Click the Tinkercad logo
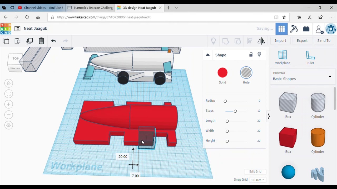The height and width of the screenshot is (189, 337). click(x=6, y=29)
